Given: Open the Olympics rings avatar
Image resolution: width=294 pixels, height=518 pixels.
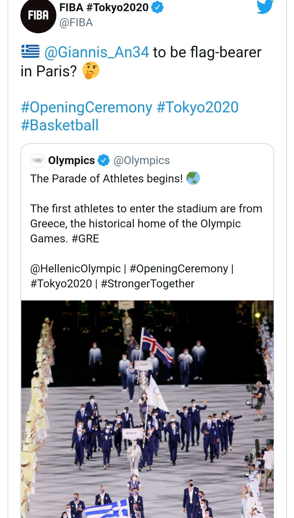Looking at the screenshot, I should [x=38, y=161].
